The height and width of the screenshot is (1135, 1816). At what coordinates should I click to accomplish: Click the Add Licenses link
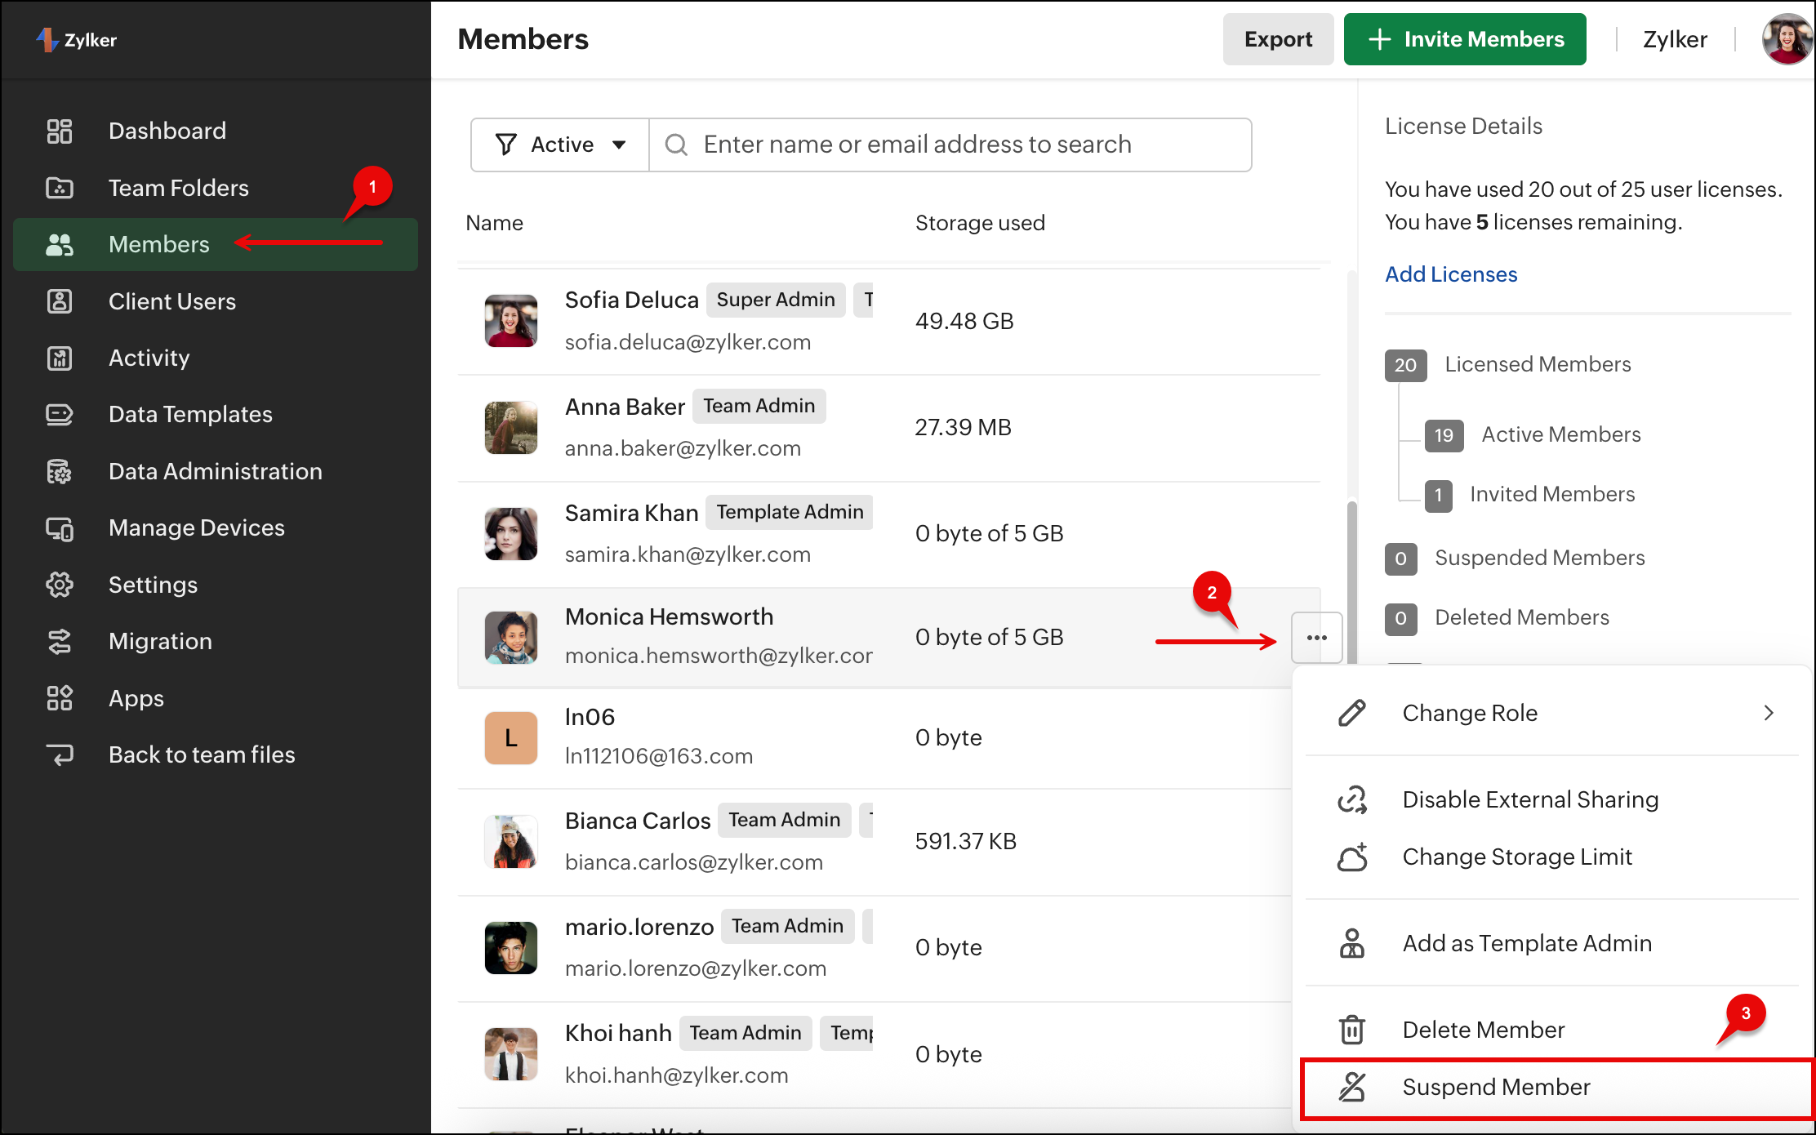[1451, 274]
